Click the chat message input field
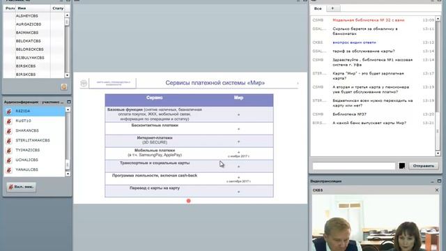 354,166
